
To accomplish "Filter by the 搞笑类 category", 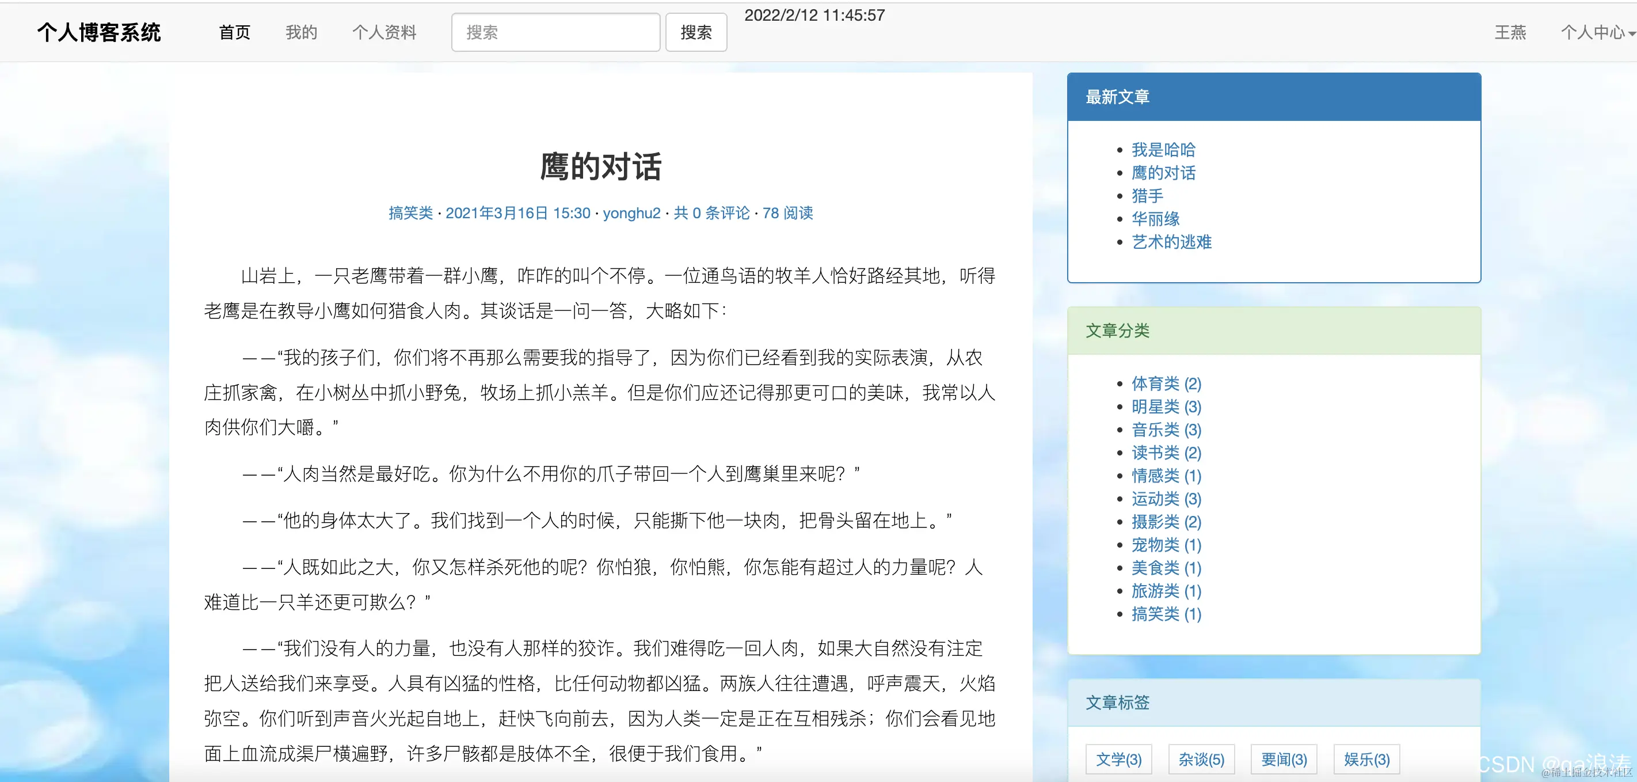I will (1166, 614).
